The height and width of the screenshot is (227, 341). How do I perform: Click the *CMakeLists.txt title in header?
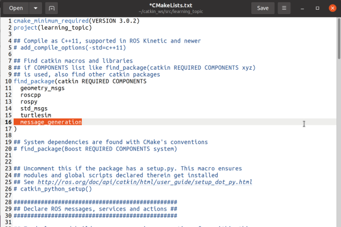(x=170, y=5)
